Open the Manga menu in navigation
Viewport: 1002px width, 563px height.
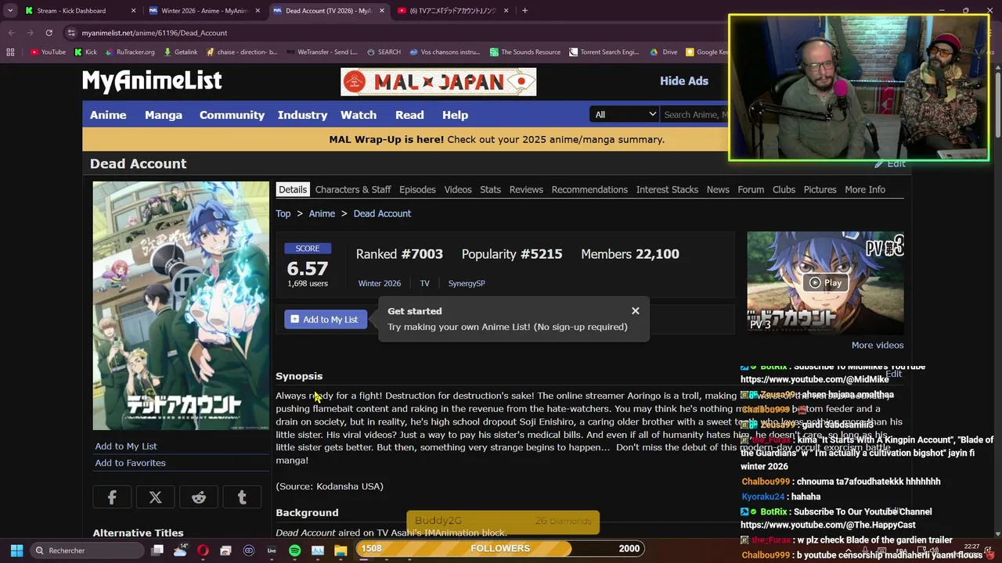tap(164, 115)
